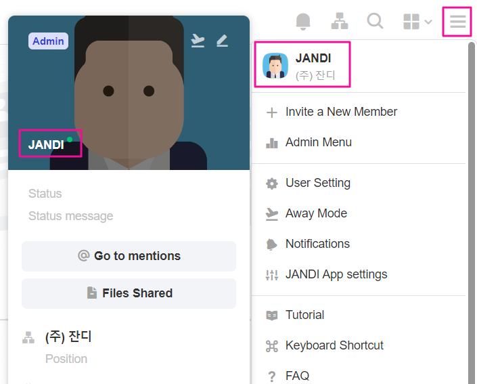Click the bell icon beside Notifications
Image resolution: width=477 pixels, height=384 pixels.
tap(272, 244)
